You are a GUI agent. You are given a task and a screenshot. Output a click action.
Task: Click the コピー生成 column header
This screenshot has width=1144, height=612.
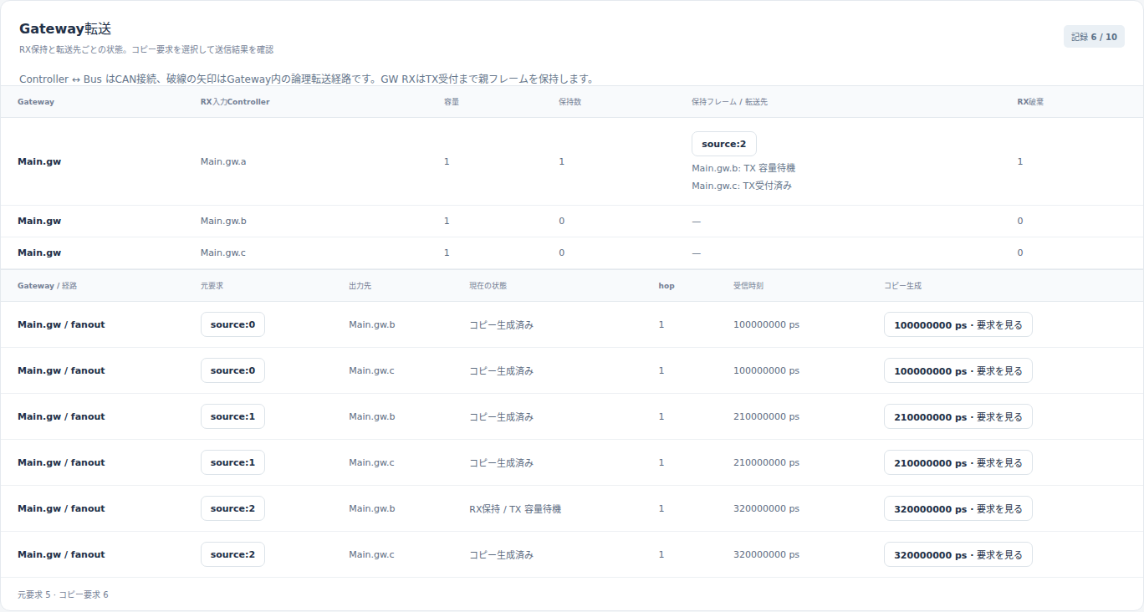pos(902,286)
